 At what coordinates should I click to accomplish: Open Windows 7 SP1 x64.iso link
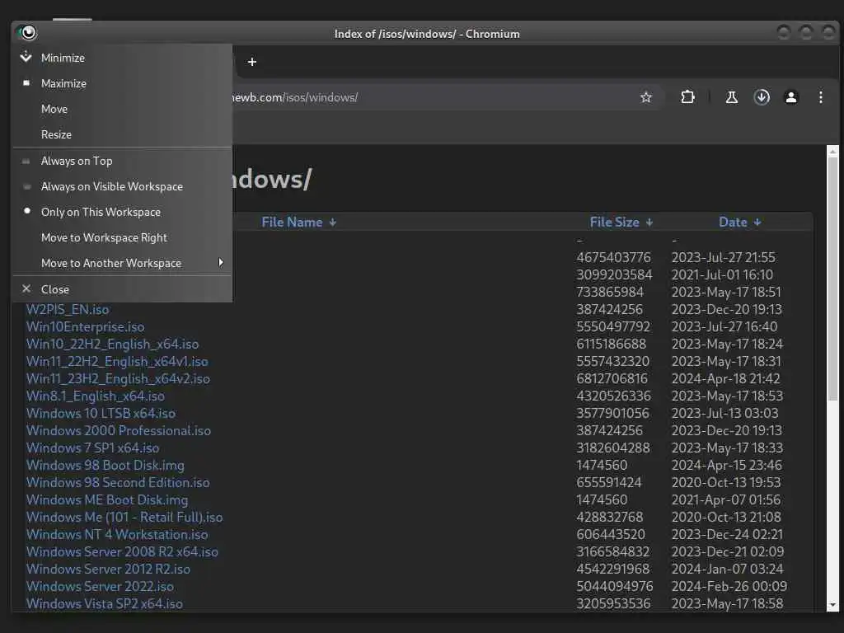pos(92,448)
